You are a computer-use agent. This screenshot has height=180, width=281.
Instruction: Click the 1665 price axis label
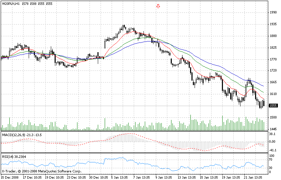pos(273,82)
